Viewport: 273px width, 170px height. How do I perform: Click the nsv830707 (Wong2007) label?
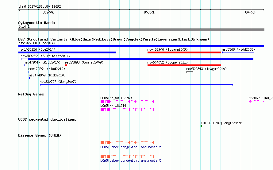point(58,82)
